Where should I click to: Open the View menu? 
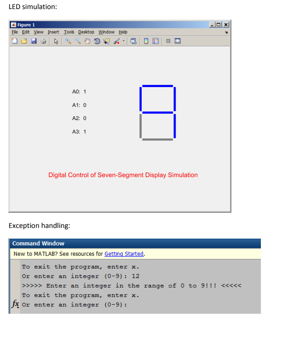point(39,32)
